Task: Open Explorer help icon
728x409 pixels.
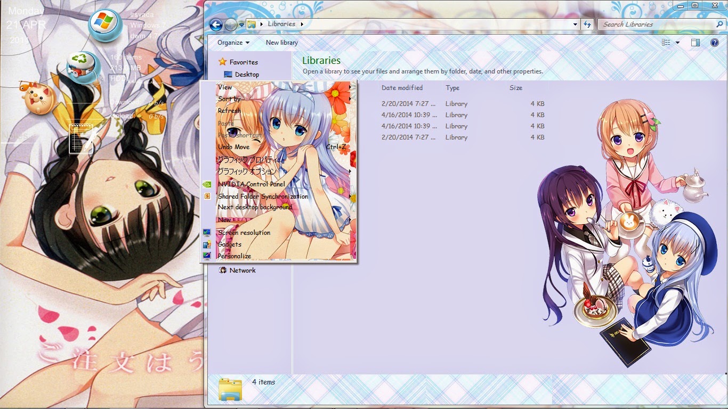Action: [x=715, y=43]
